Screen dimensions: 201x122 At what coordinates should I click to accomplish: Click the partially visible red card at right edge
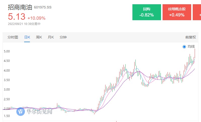click(197, 12)
